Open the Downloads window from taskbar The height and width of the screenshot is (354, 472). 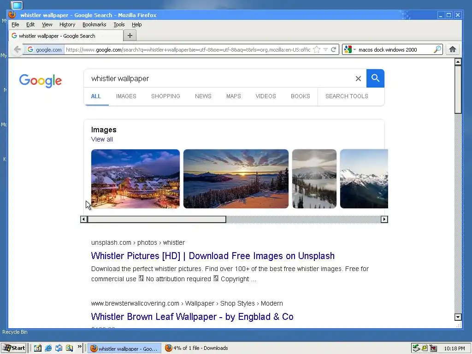click(197, 348)
